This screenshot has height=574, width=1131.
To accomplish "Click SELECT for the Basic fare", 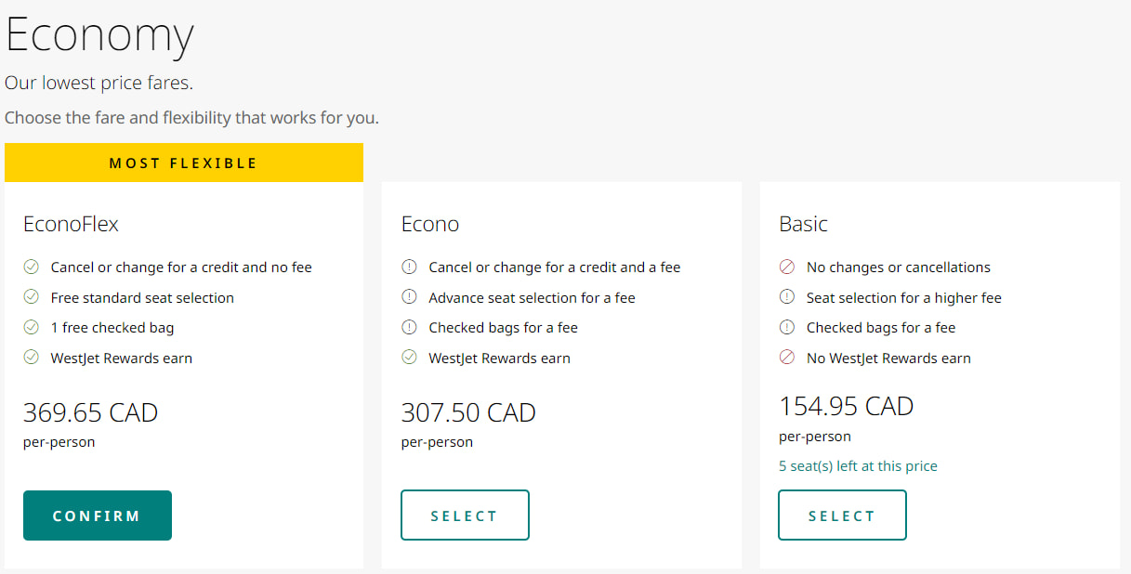I will point(842,515).
